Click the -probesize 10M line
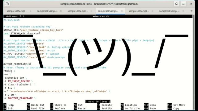Viewport: 198px width, 111px height. (15, 78)
